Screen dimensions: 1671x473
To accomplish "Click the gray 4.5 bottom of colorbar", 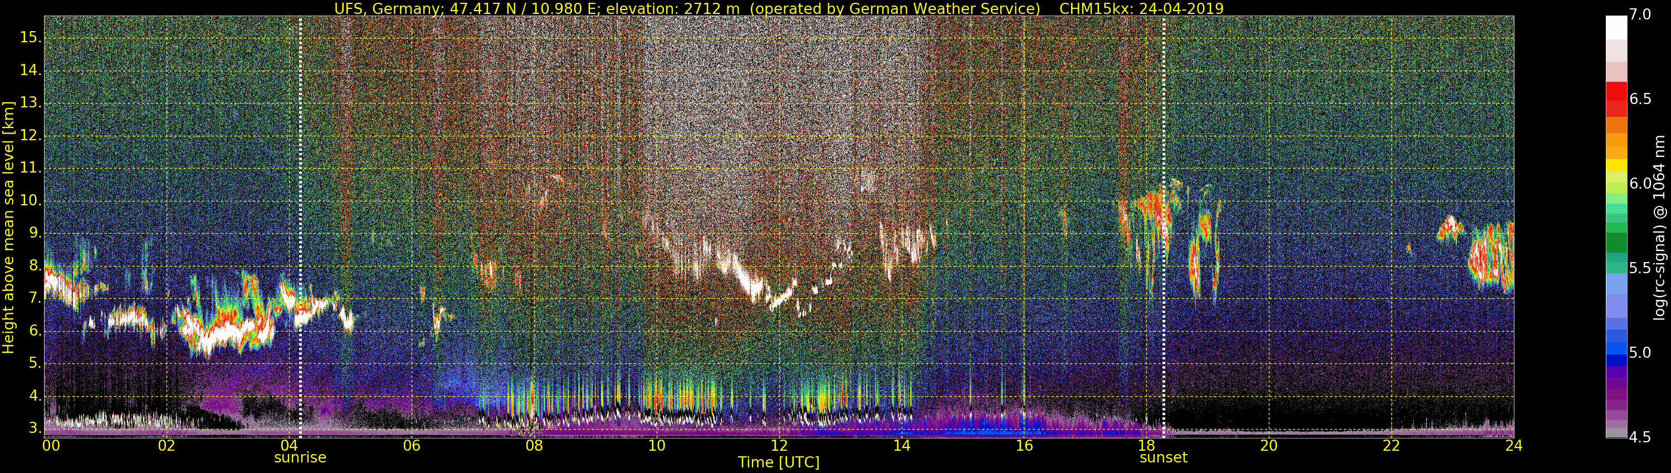I will coord(1616,433).
